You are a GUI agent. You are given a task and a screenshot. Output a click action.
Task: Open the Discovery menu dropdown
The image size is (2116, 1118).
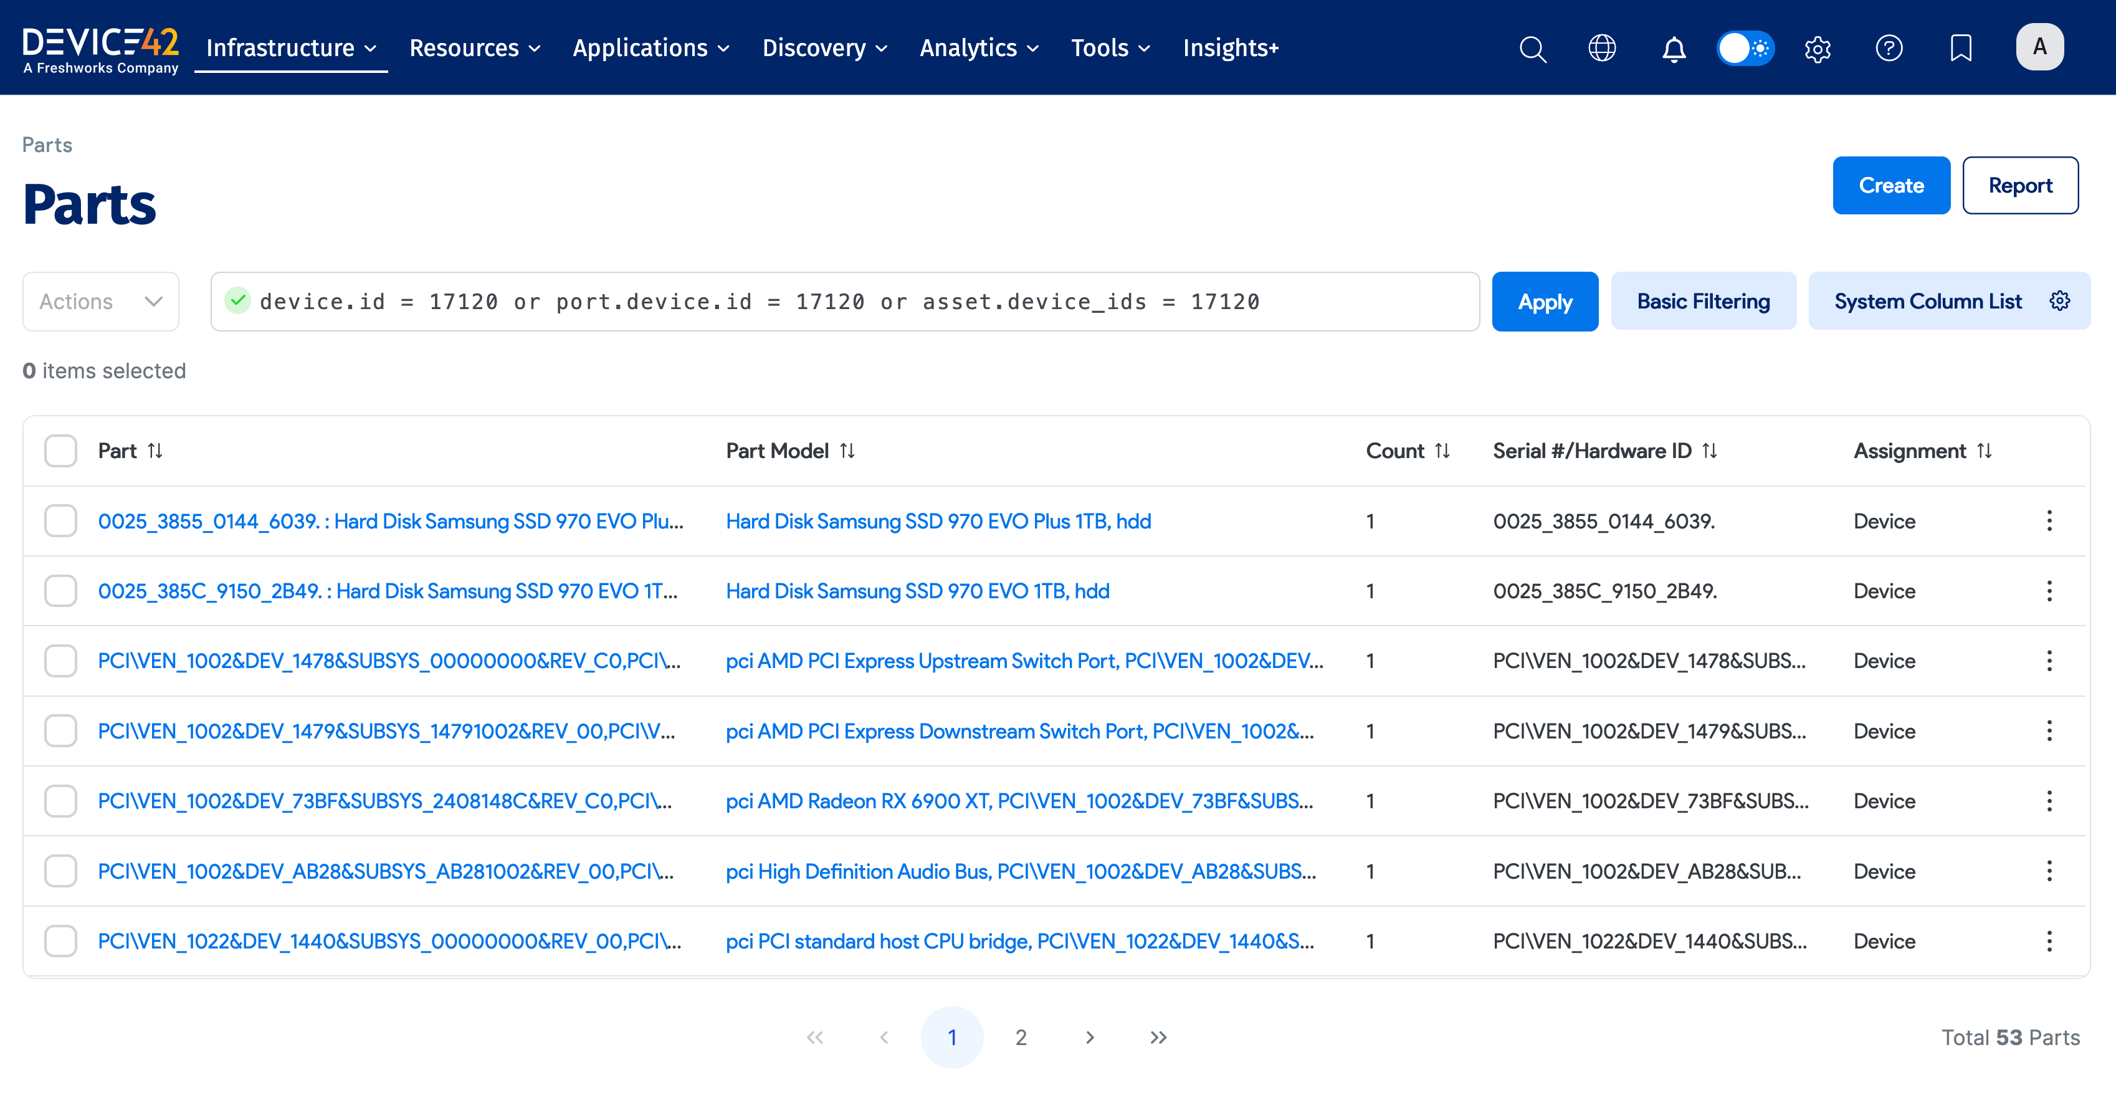[824, 49]
